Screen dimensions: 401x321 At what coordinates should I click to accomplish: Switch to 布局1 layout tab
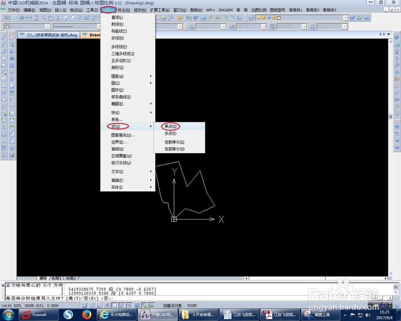point(56,278)
